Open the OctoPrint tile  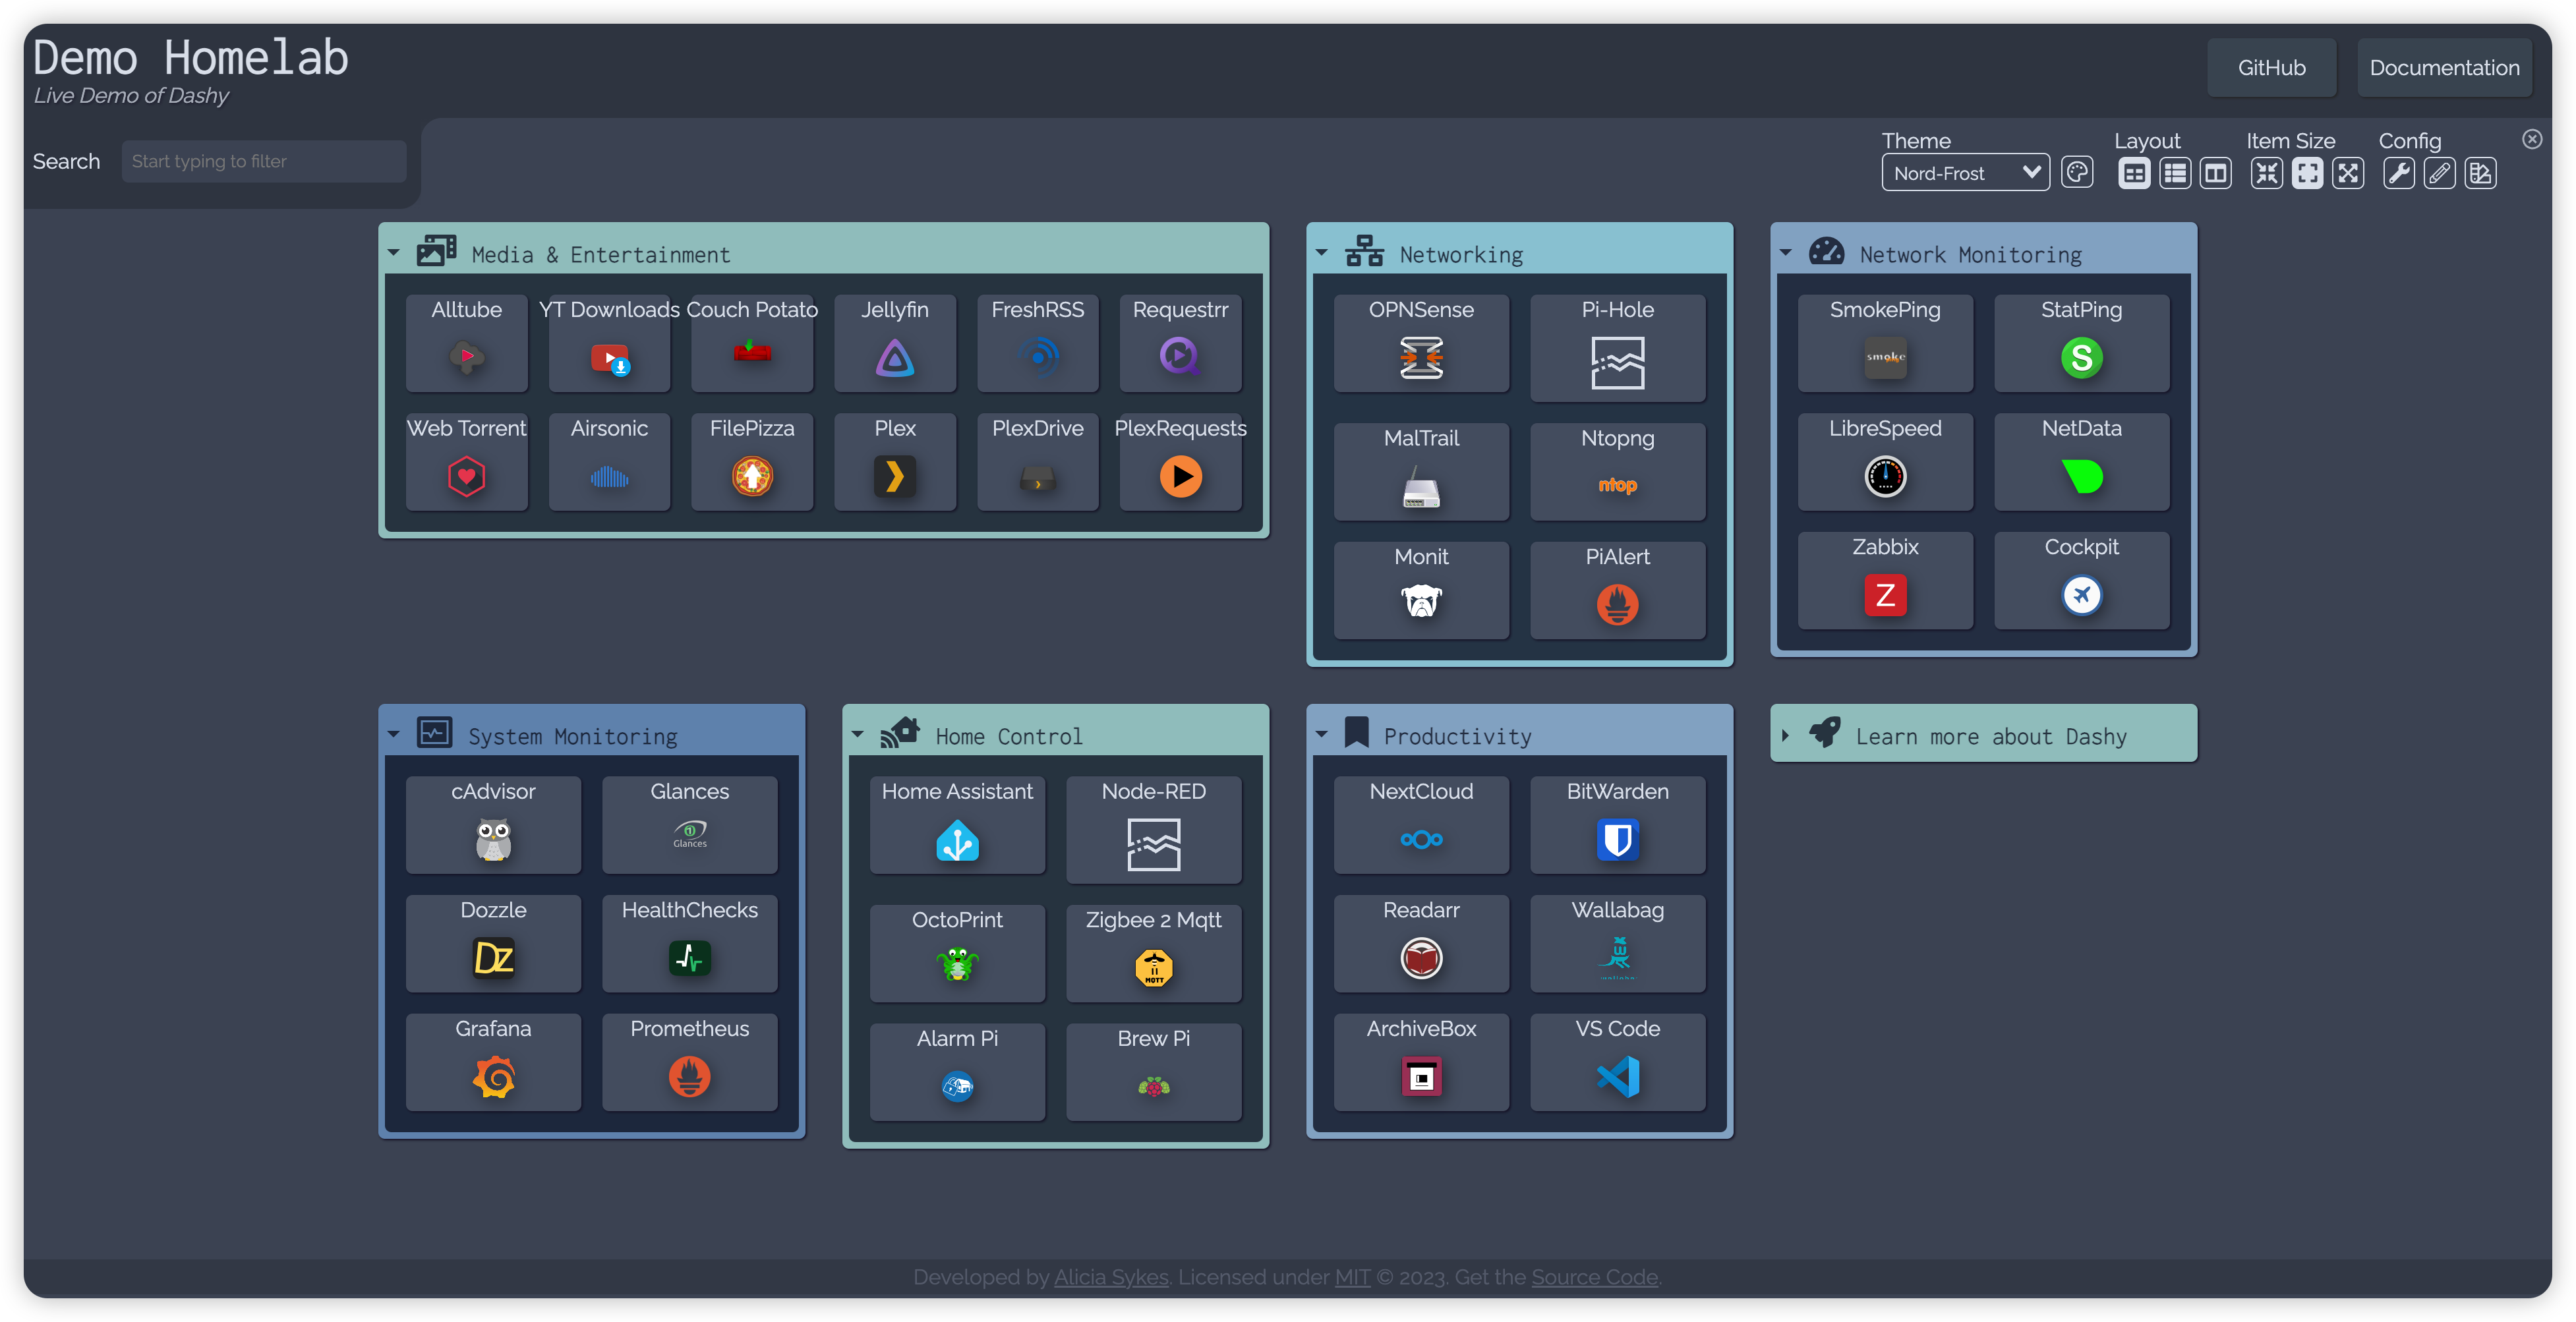point(957,953)
